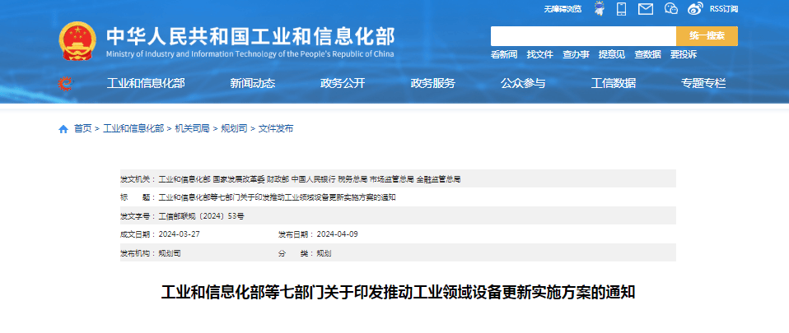
Task: Open 政务服务 navigation menu
Action: point(432,83)
